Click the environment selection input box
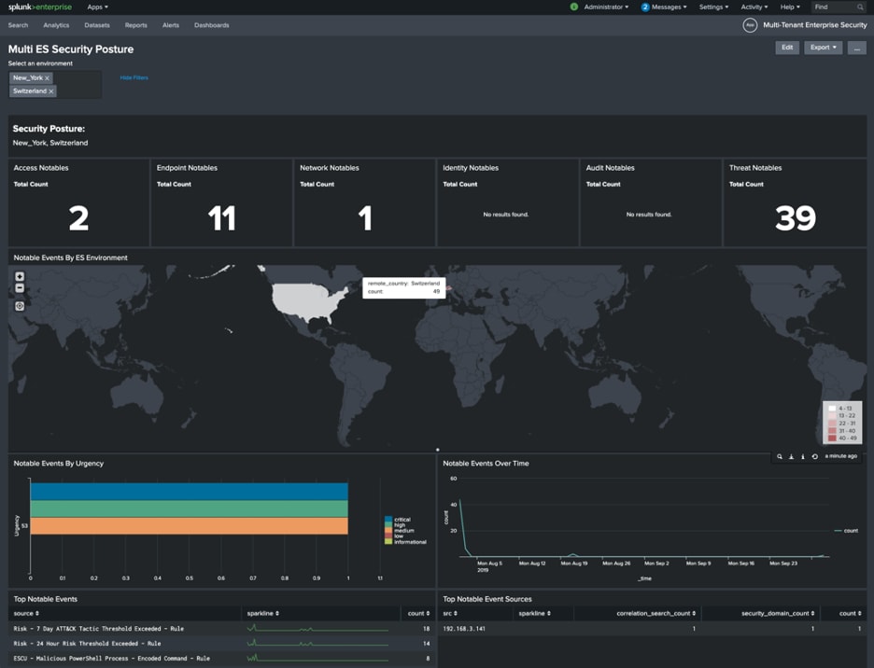 [x=54, y=85]
